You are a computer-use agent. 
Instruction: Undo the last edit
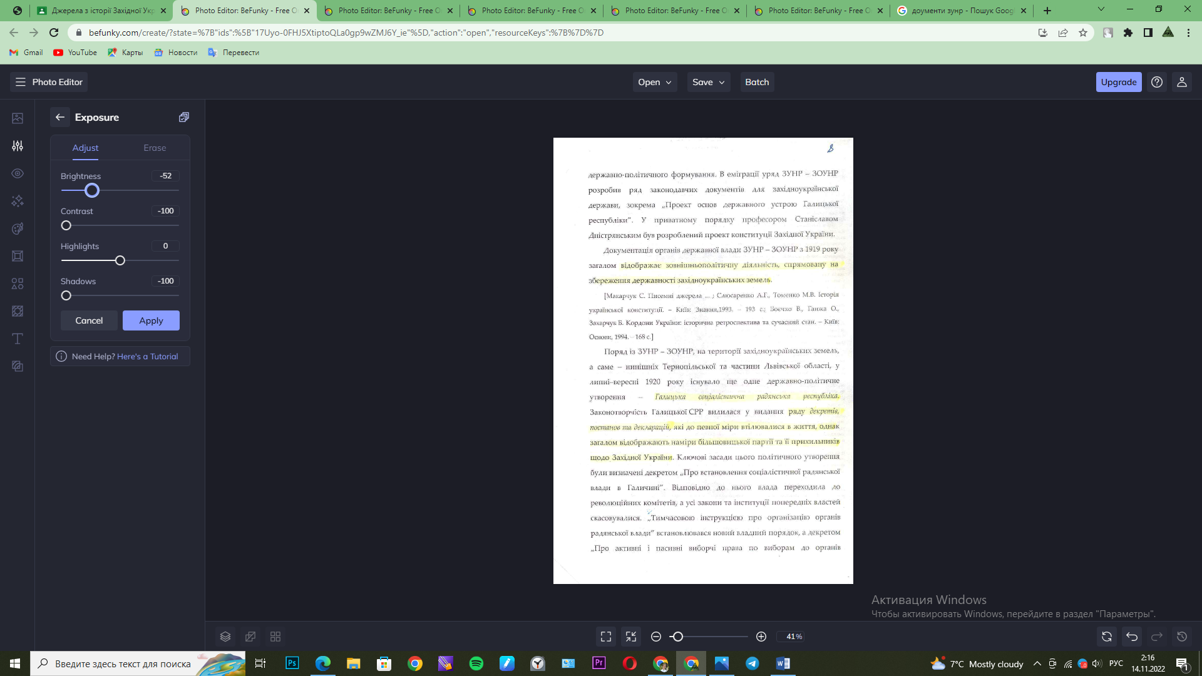1132,637
